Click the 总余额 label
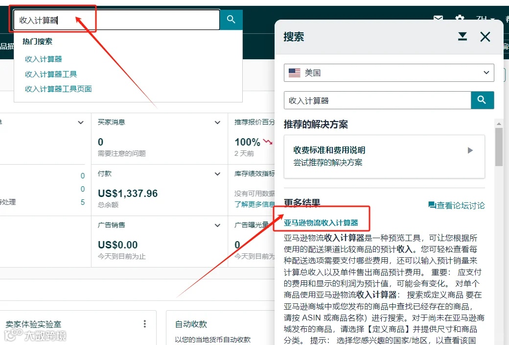The width and height of the screenshot is (509, 345). pos(108,204)
